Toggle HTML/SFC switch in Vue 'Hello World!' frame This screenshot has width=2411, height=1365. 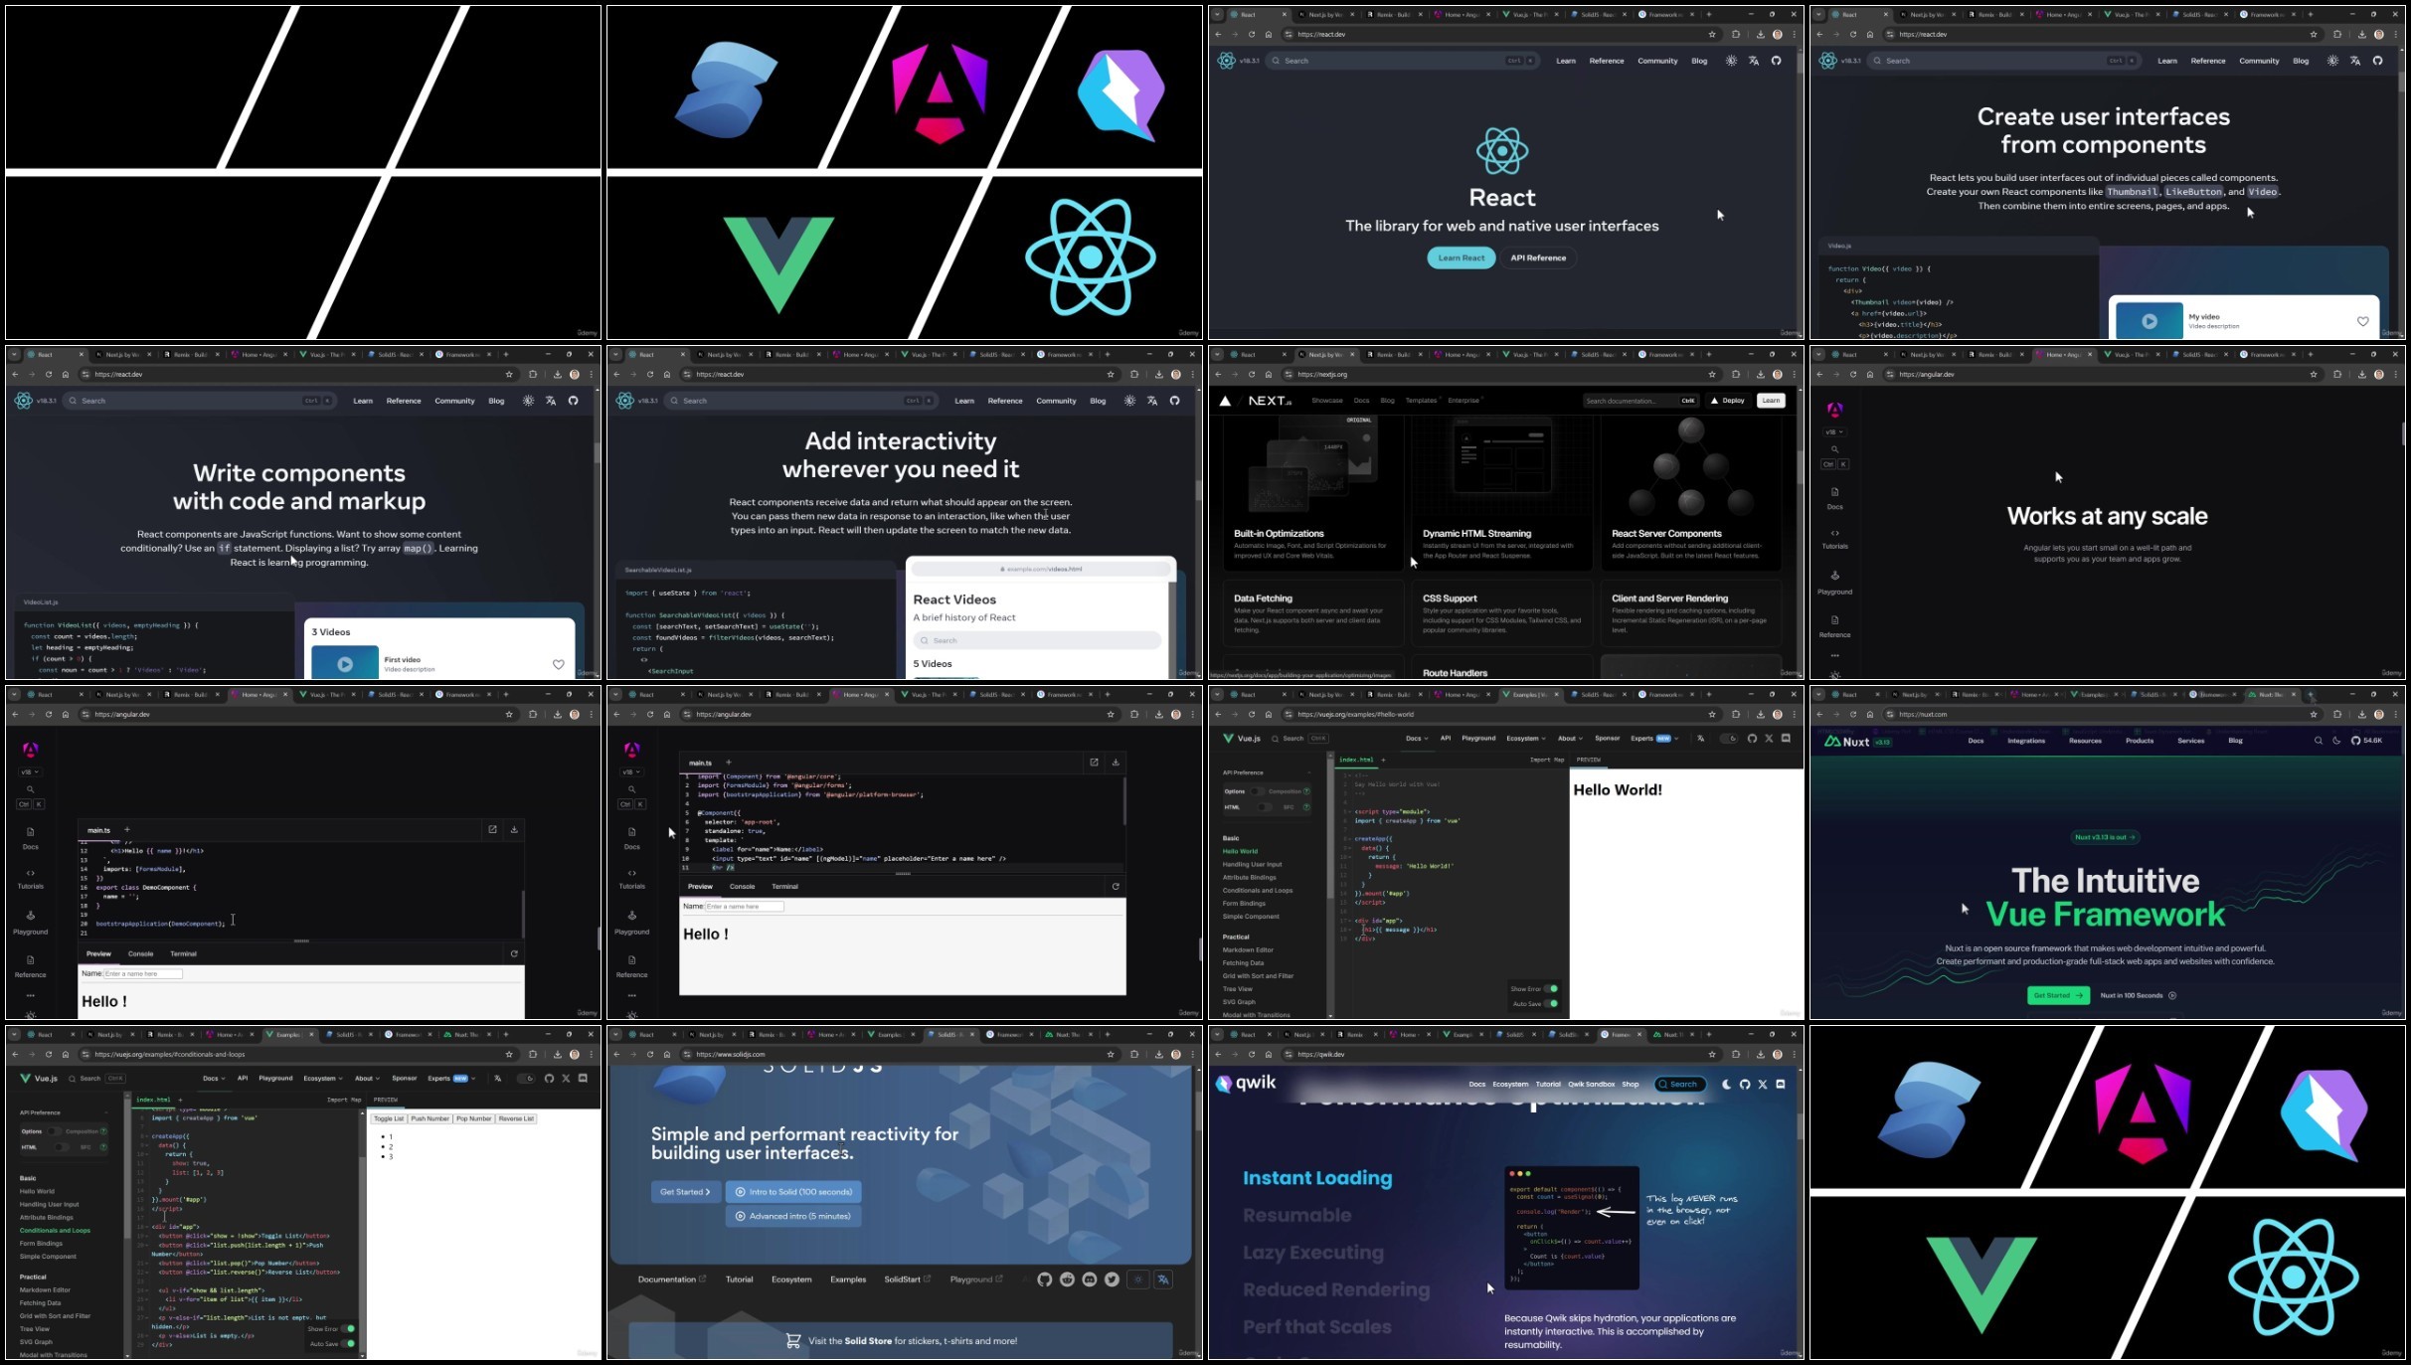[x=1263, y=807]
